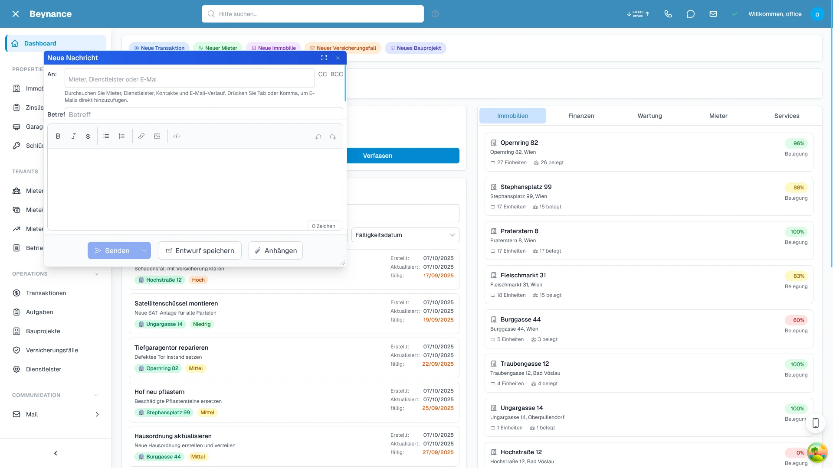Insert a hyperlink in the message
Screen dimensions: 833x468
(x=141, y=136)
